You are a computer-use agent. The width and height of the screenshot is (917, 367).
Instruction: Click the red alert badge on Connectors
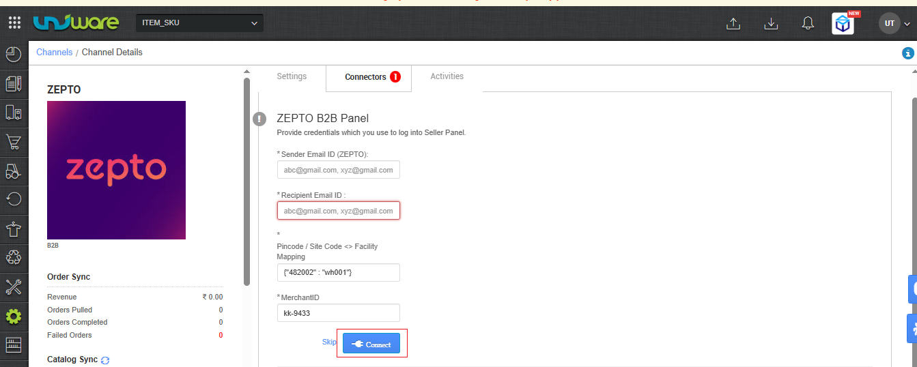click(395, 77)
